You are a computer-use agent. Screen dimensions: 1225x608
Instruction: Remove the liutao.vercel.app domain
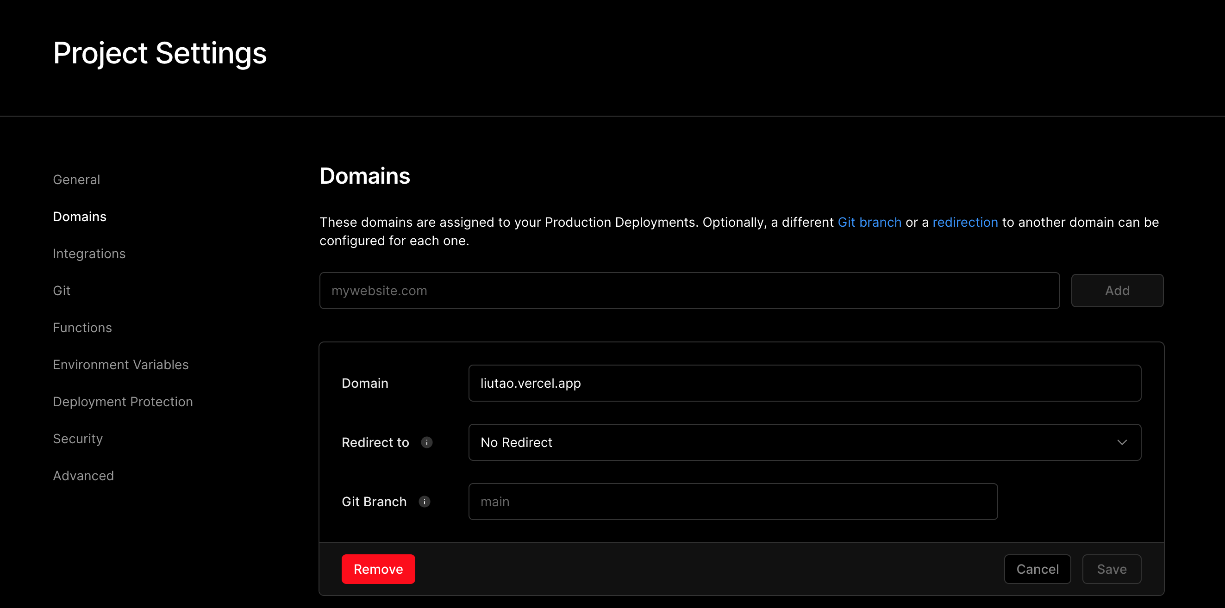(x=378, y=569)
